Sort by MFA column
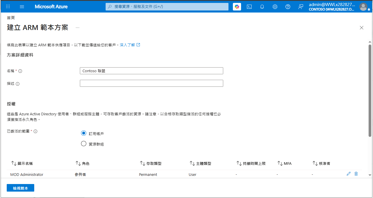 (285, 164)
